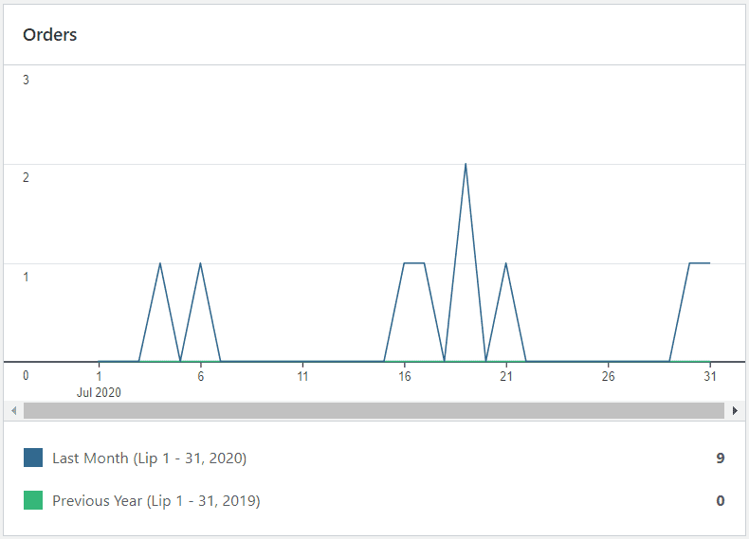Select the Last Month (Lip 1 - 31, 2020) label
Image resolution: width=749 pixels, height=539 pixels.
click(149, 458)
